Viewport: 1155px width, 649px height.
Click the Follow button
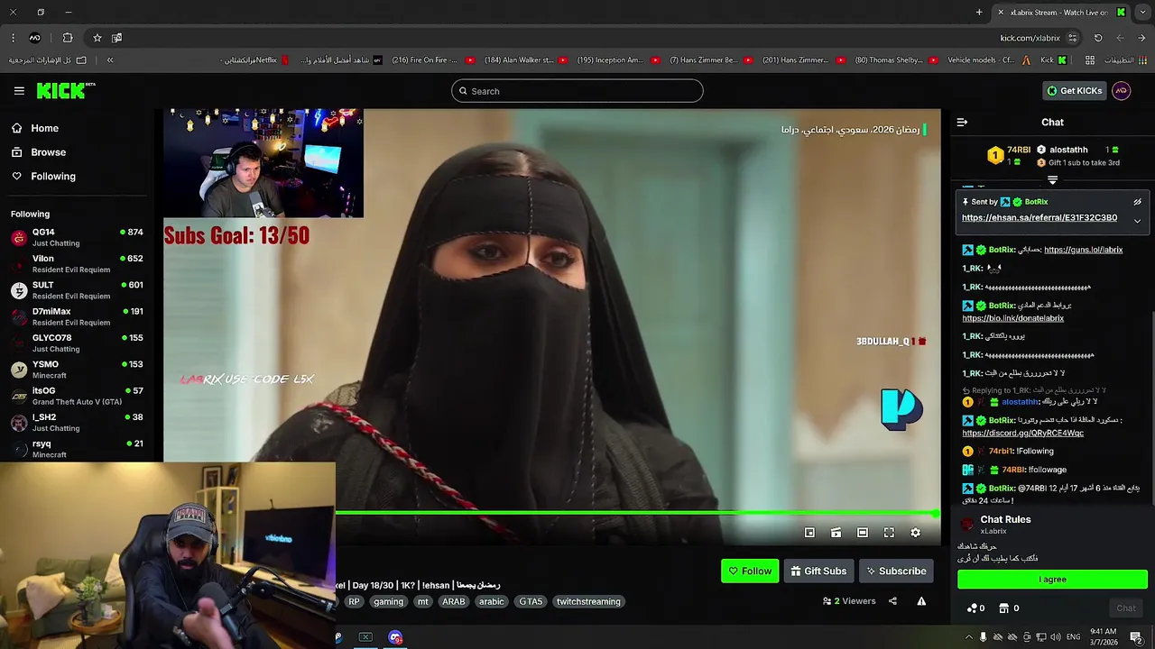[x=750, y=571]
